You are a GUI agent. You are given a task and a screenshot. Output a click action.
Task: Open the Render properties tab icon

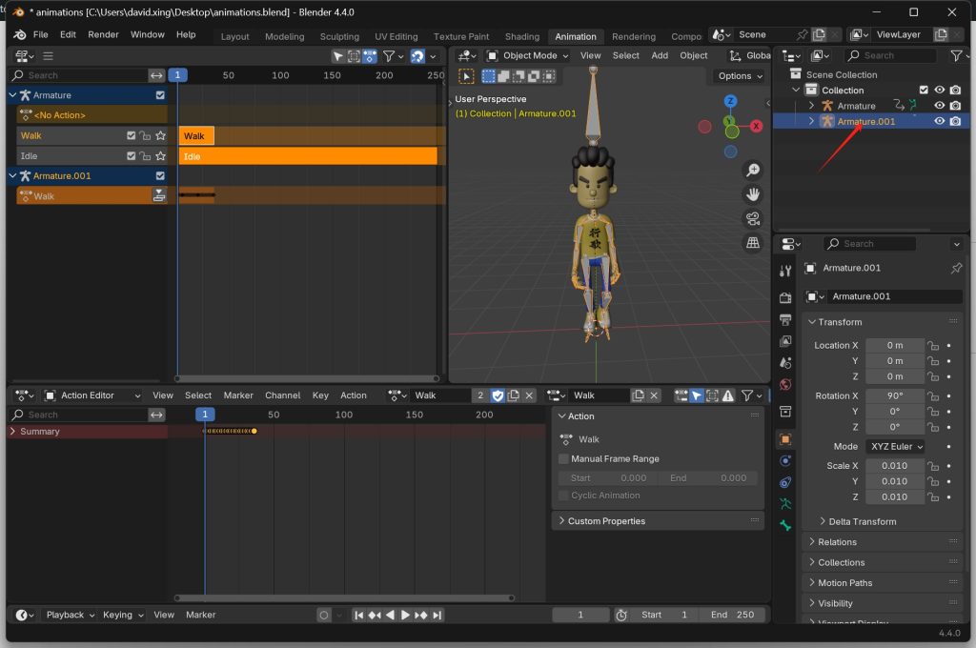pos(785,298)
